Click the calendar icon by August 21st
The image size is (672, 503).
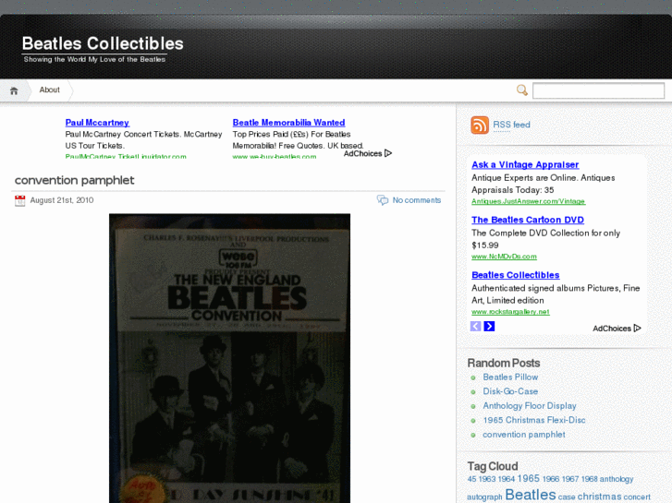point(19,200)
